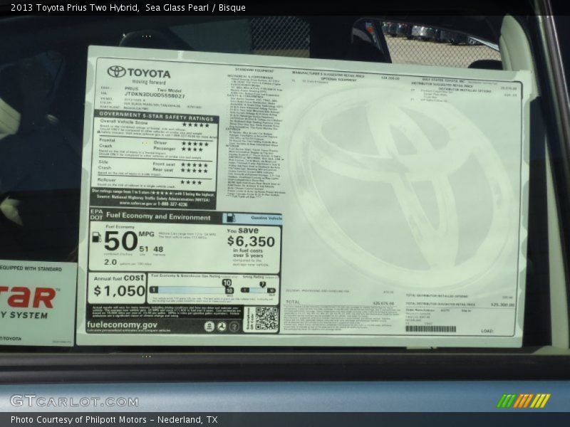Click the Fuel Economy & Greenhouse Gas rating bar
Screen dimensions: 570x427
click(x=191, y=290)
